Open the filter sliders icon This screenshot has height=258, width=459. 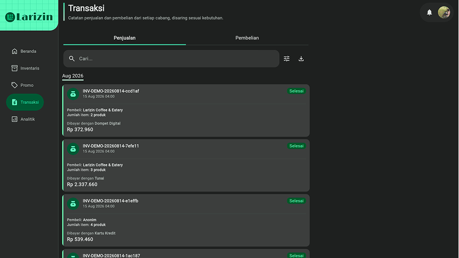(x=287, y=58)
